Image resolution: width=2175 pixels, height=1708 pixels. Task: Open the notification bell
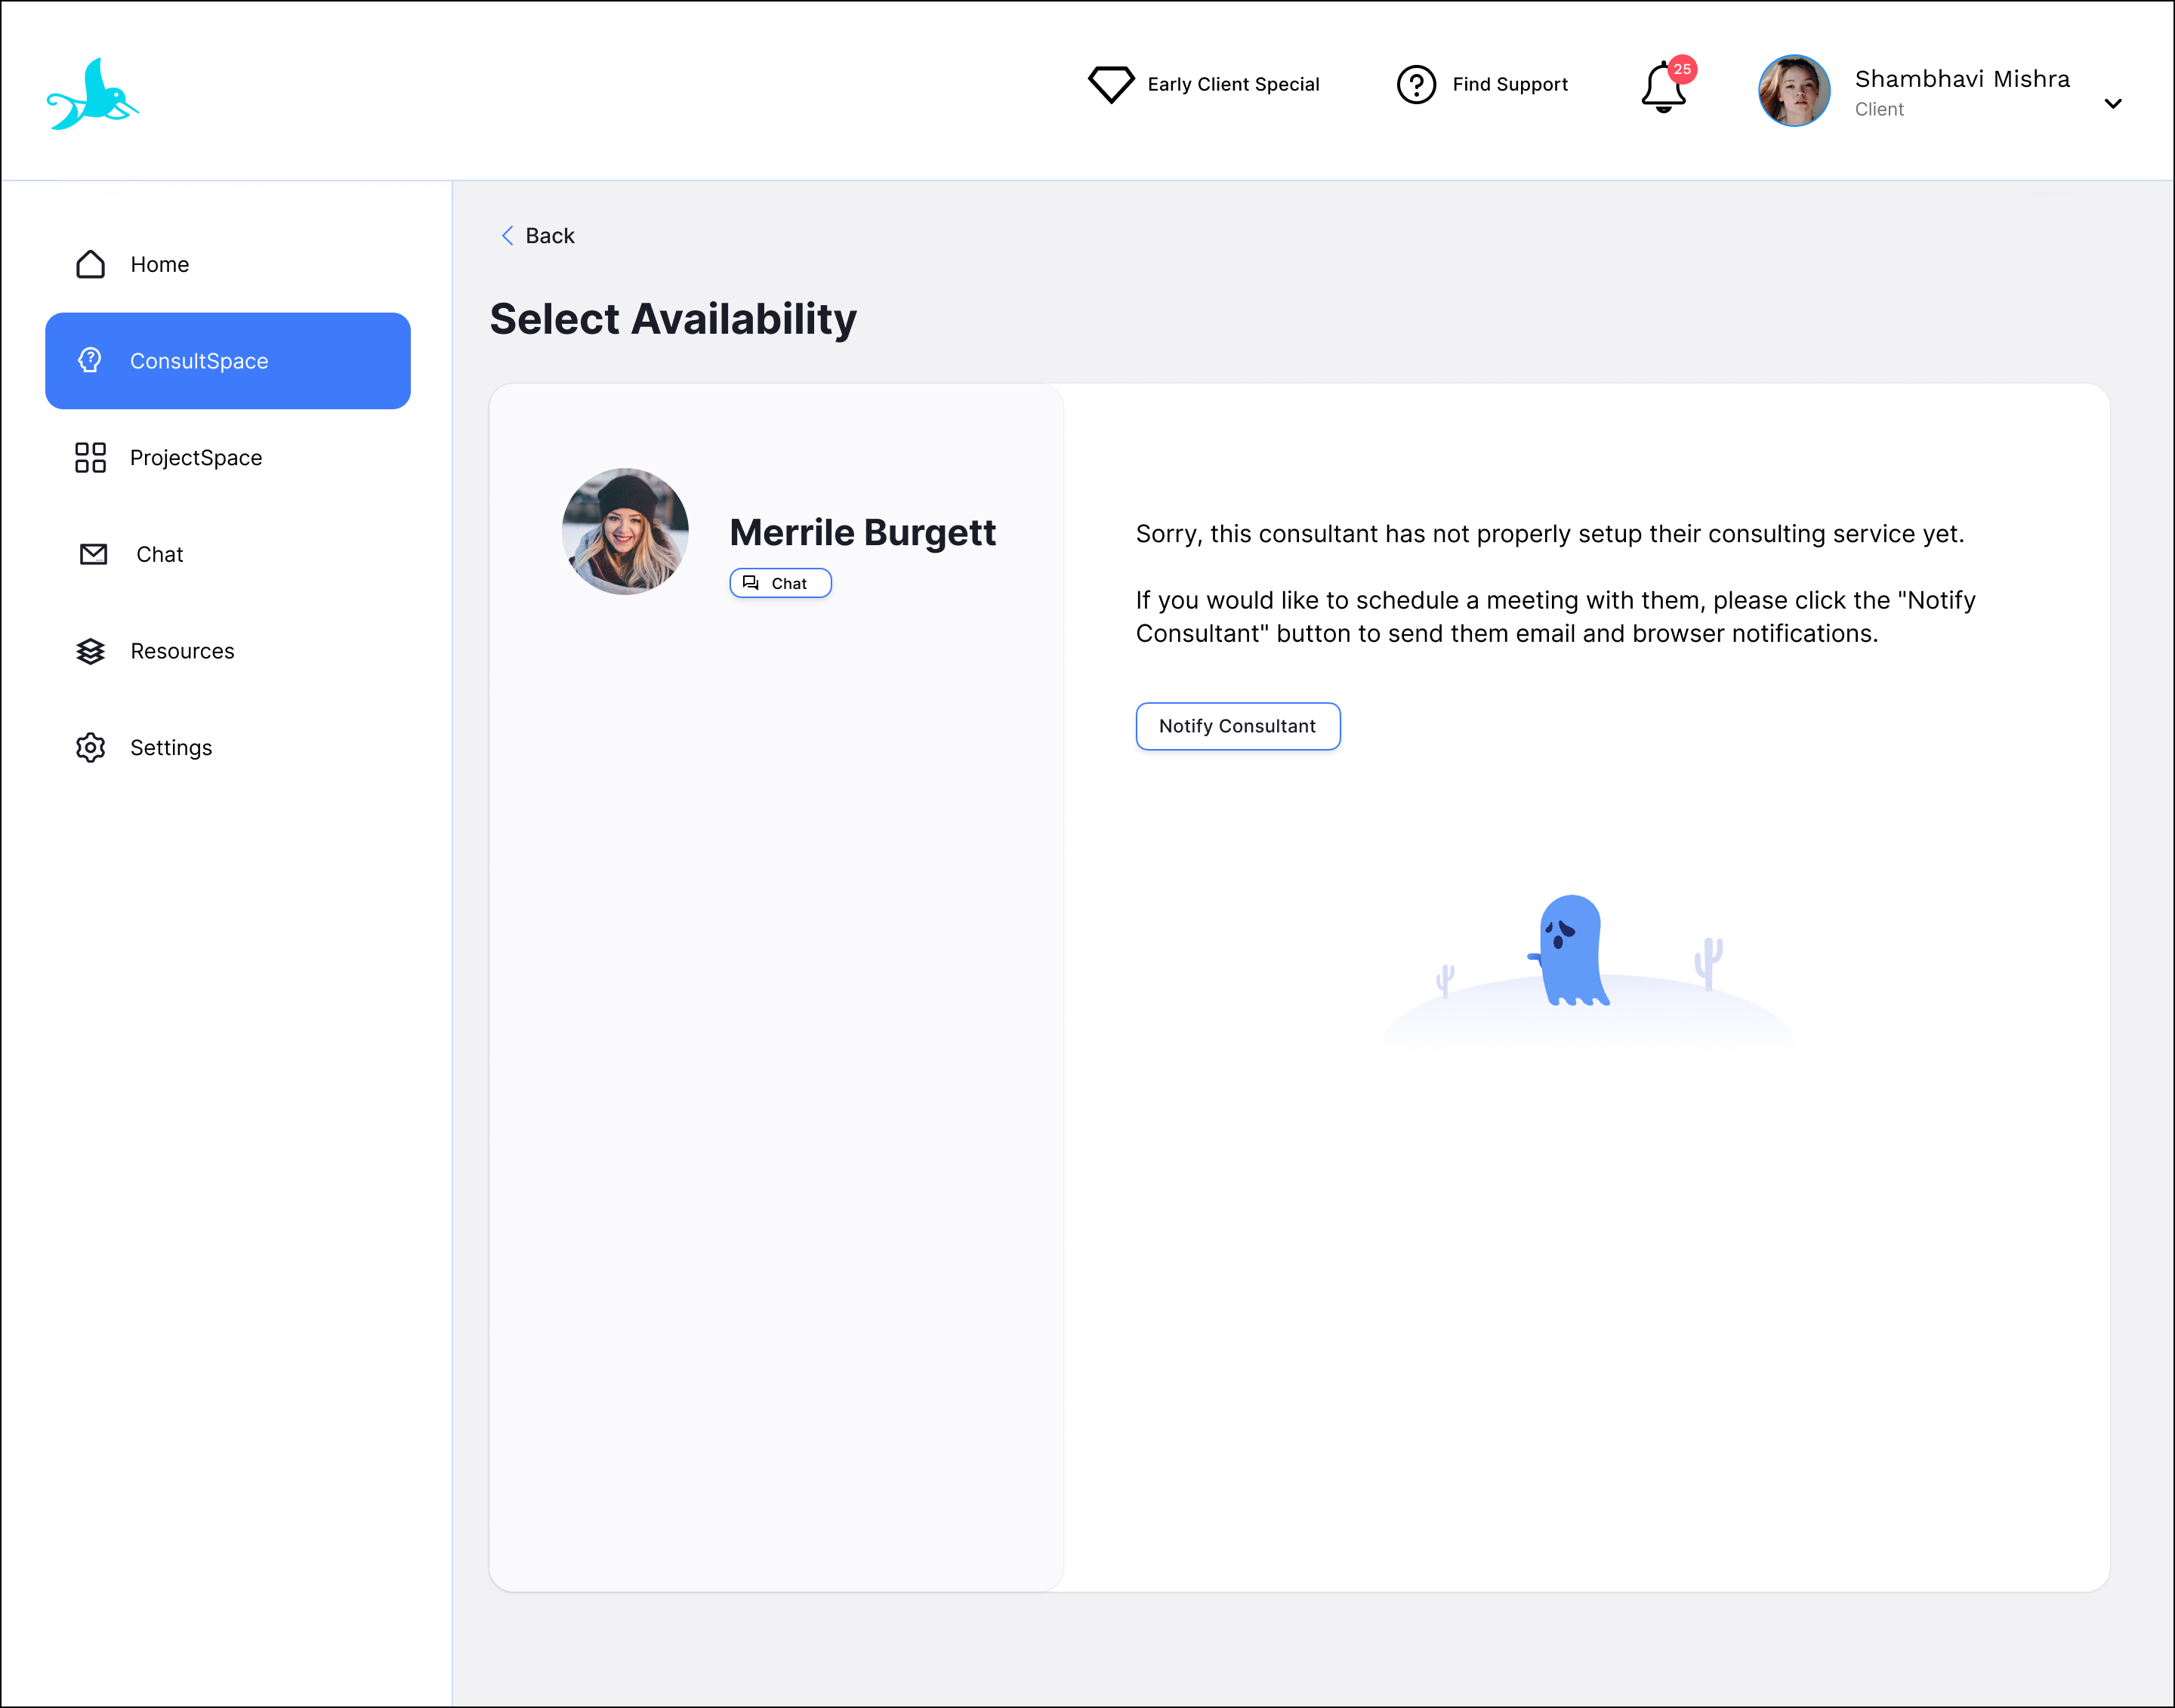[1662, 89]
